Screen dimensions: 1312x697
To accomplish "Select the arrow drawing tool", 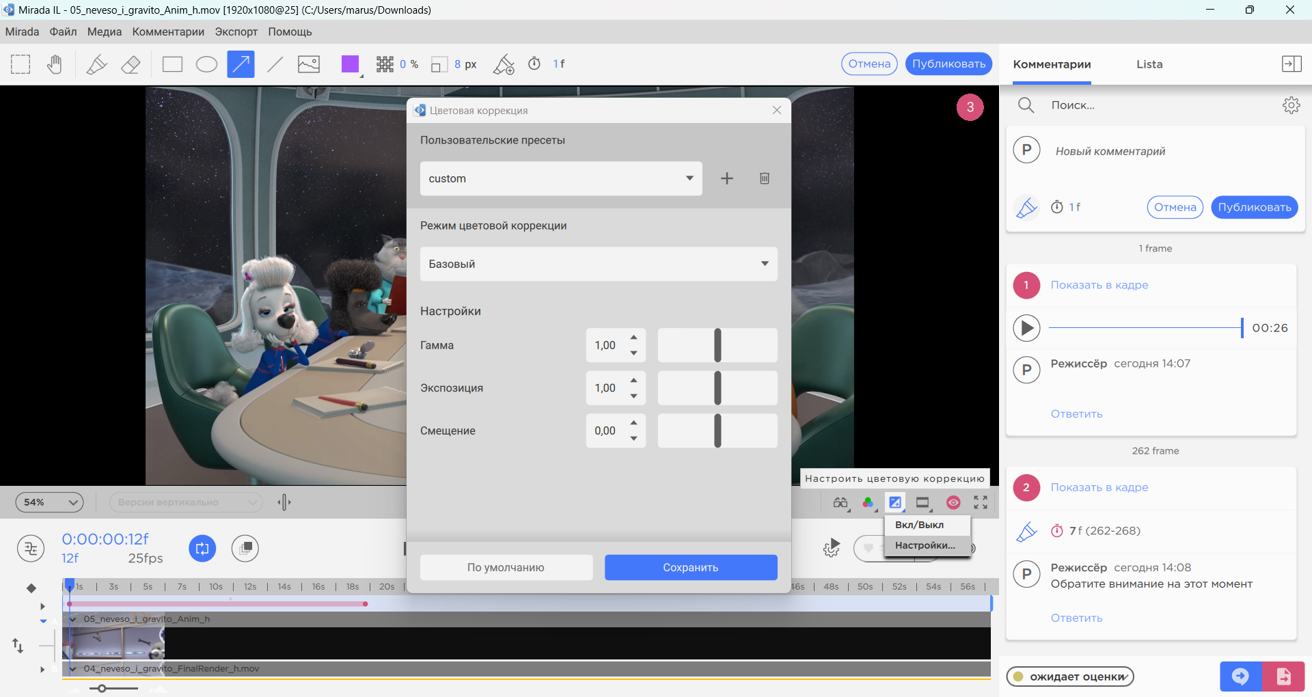I will pos(241,64).
